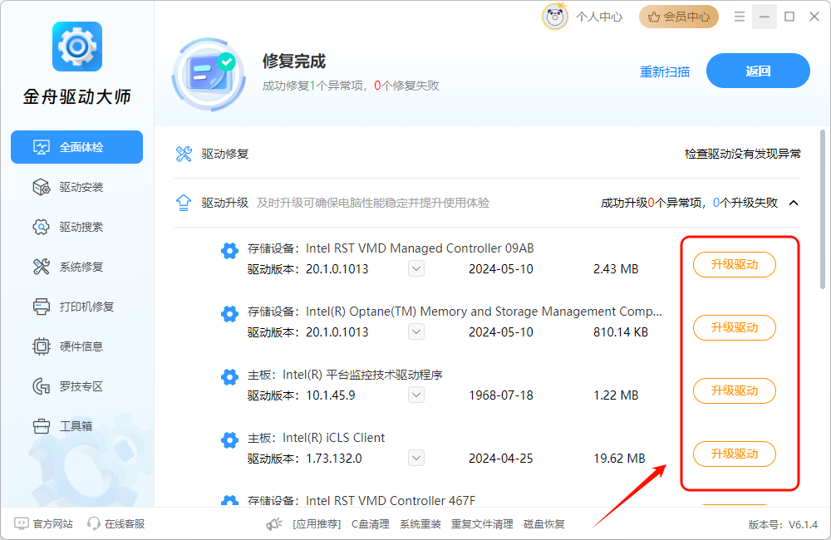Maximize the window
Screen dimensions: 831x540
tap(789, 17)
